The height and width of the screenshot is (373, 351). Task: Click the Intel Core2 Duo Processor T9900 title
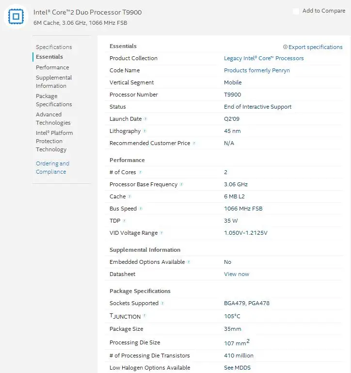click(88, 12)
